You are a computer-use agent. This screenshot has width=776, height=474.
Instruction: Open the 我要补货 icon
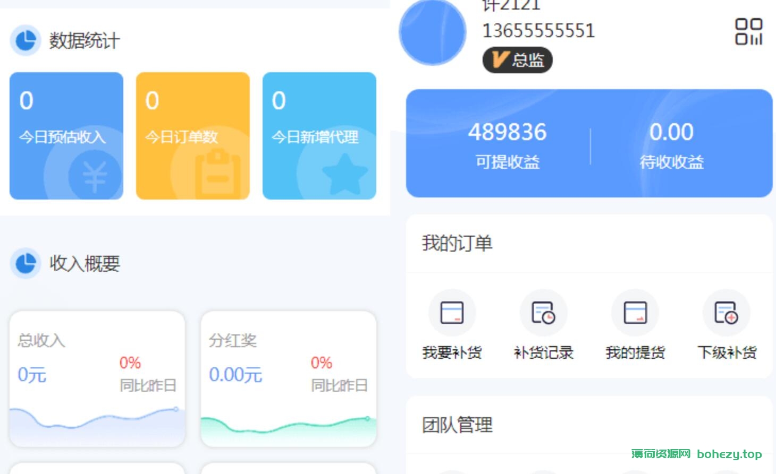click(452, 313)
